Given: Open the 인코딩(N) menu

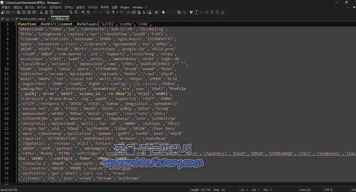Looking at the screenshot, I should [56, 7].
